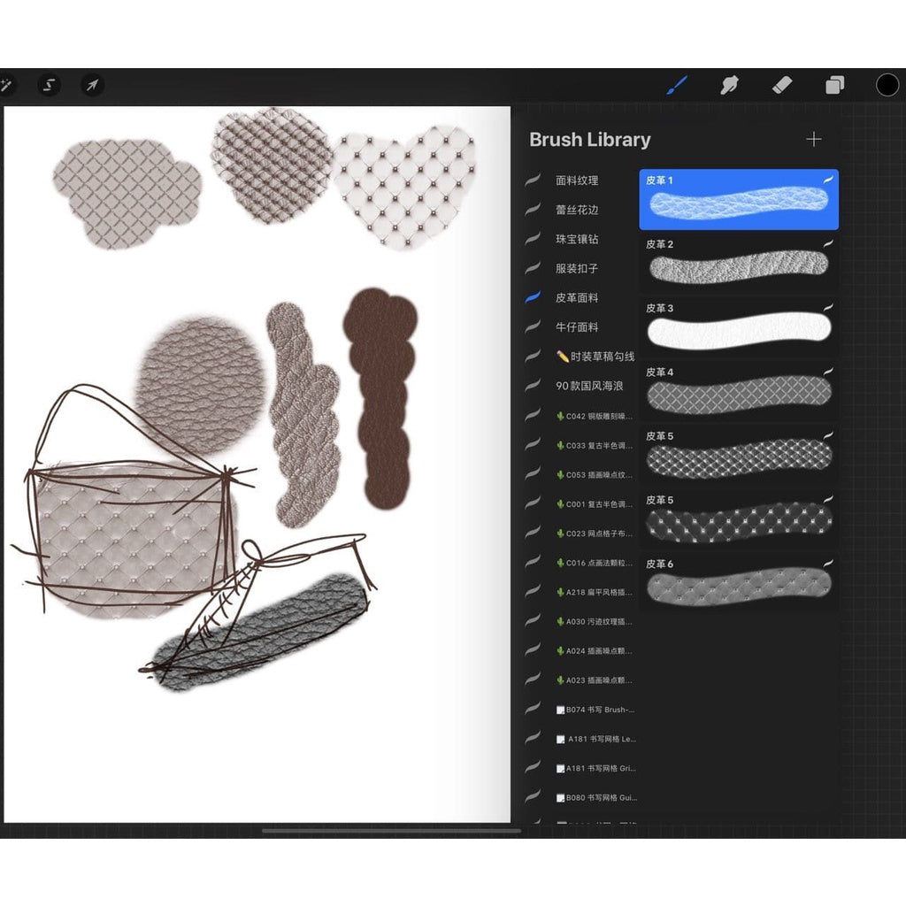Image resolution: width=906 pixels, height=906 pixels.
Task: Open the Layers panel
Action: coord(835,86)
